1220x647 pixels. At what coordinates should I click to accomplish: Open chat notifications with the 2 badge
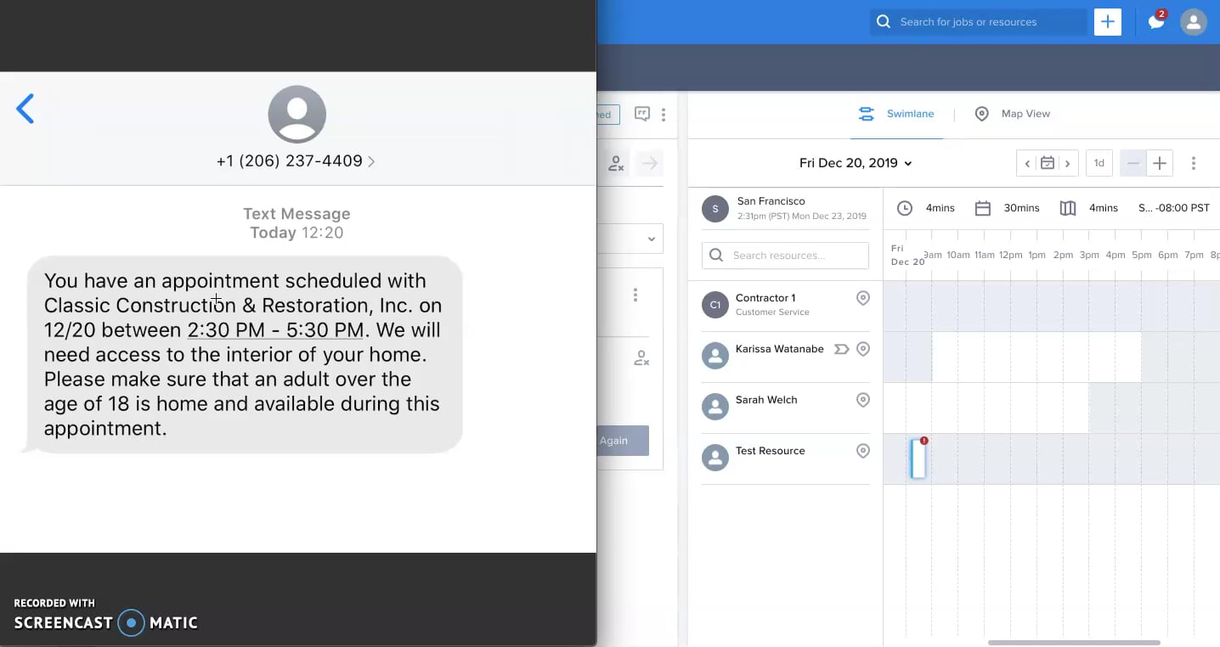coord(1156,21)
